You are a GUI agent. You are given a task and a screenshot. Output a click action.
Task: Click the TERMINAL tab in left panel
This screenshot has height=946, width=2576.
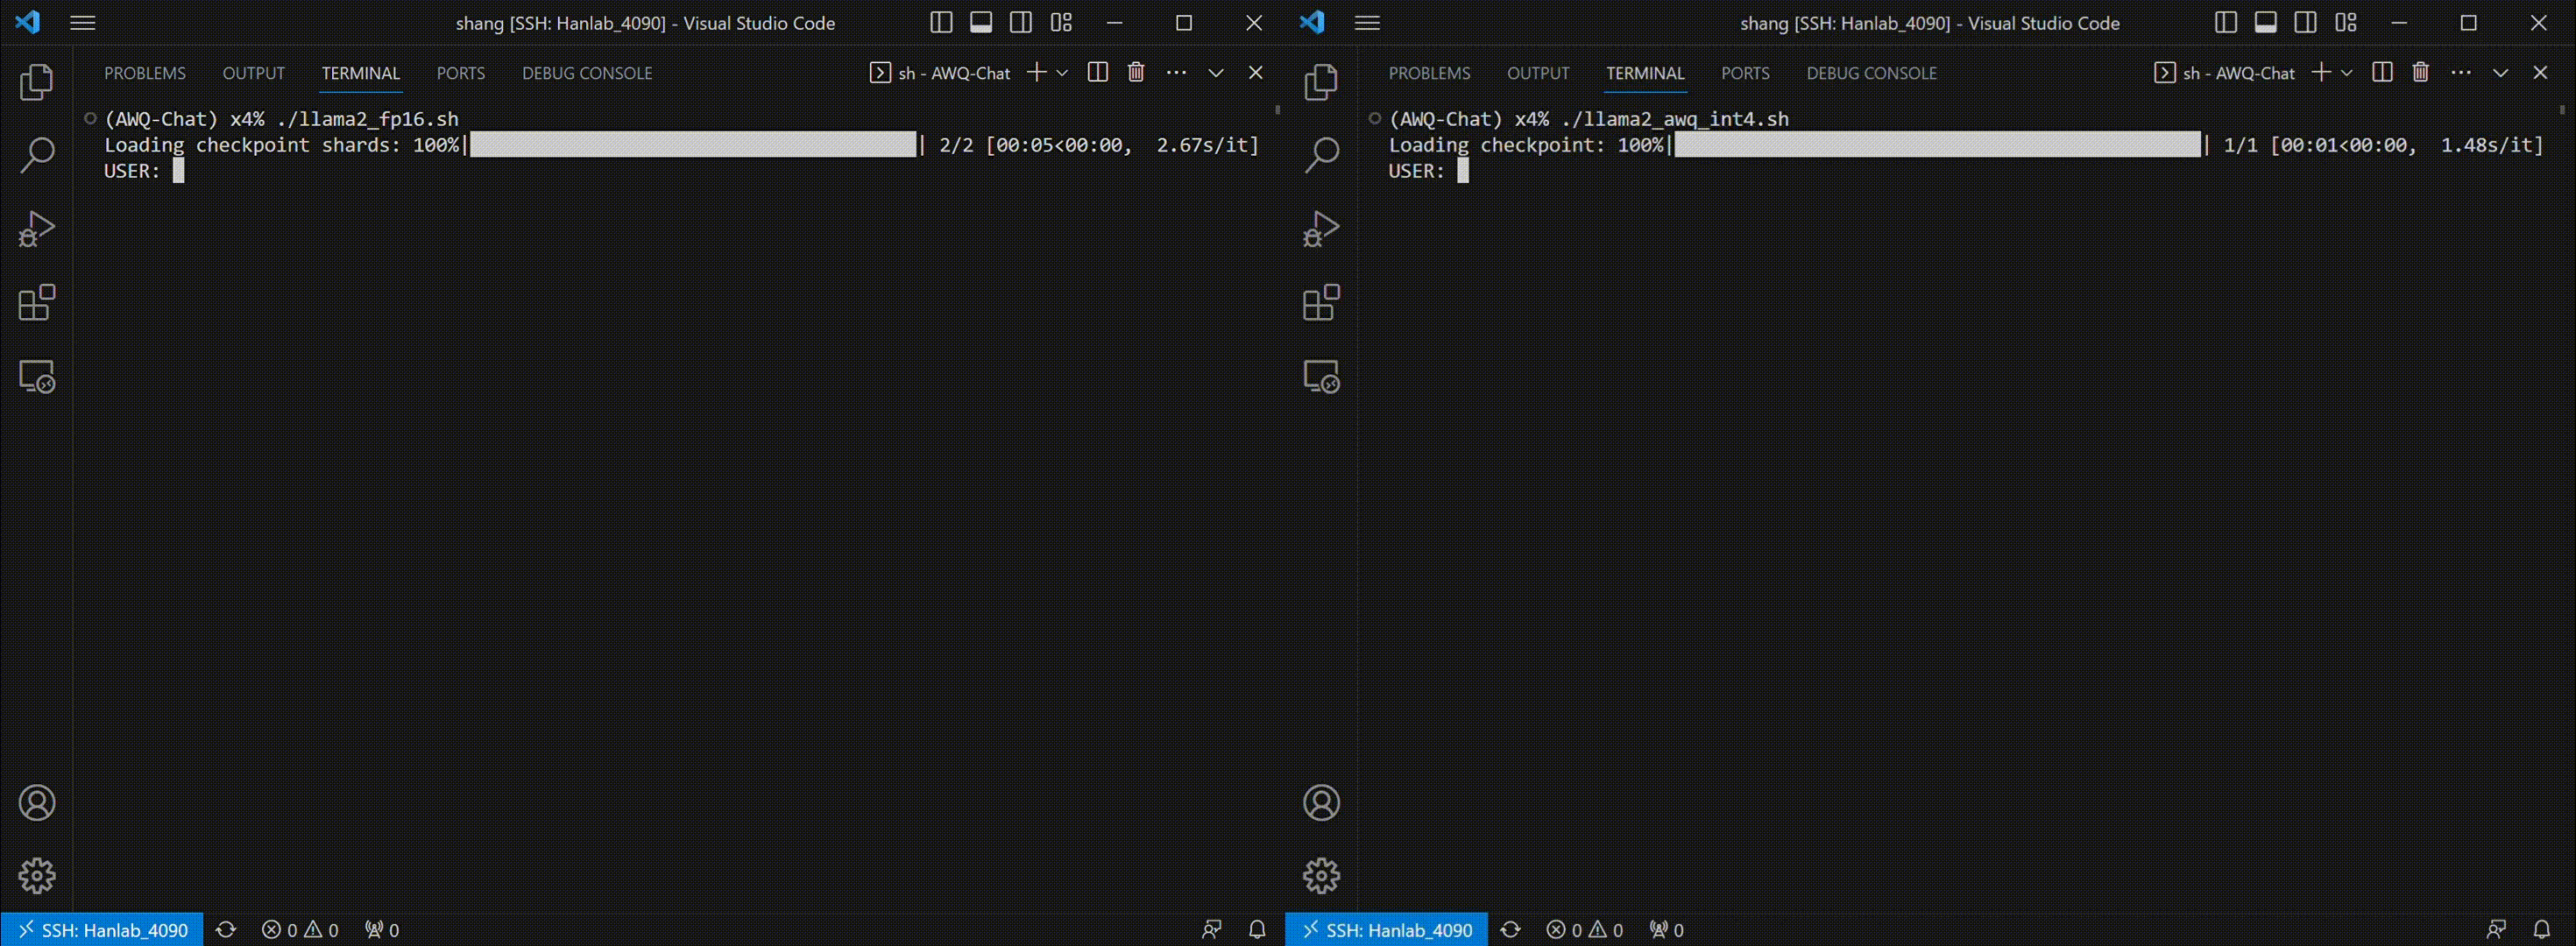(360, 72)
